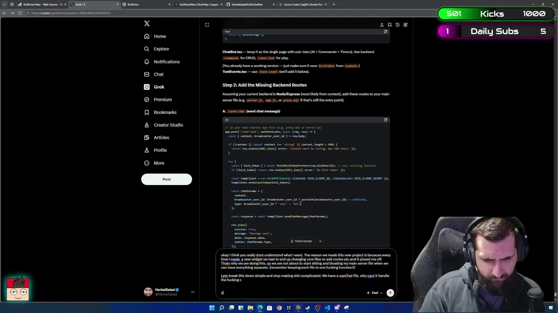This screenshot has height=313, width=558.
Task: Open the Windows Start menu
Action: pyautogui.click(x=212, y=308)
